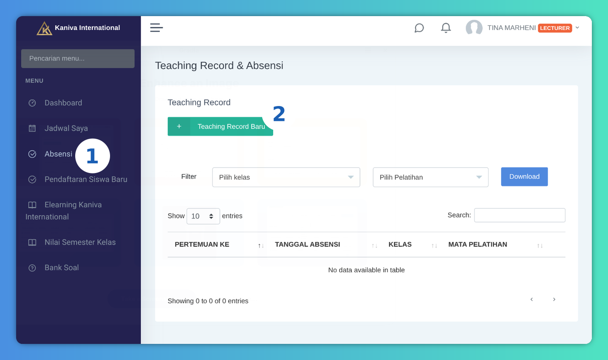Screen dimensions: 608x360
Task: Go to next page of table
Action: coord(554,299)
